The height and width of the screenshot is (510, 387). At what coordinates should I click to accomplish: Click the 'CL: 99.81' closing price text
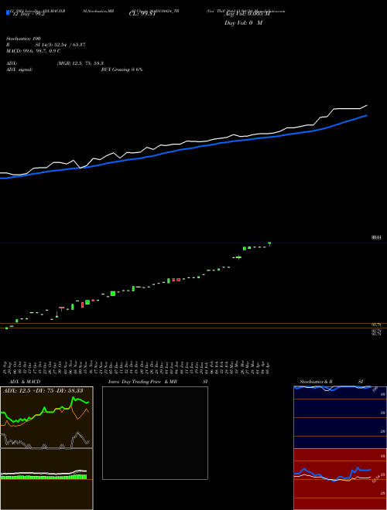pos(142,14)
